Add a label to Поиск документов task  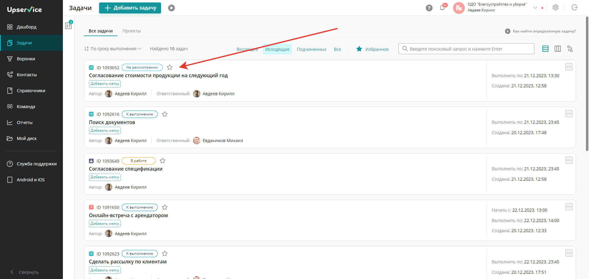[x=105, y=130]
